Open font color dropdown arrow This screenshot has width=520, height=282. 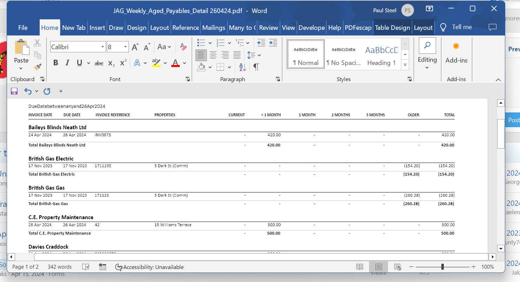[x=184, y=63]
